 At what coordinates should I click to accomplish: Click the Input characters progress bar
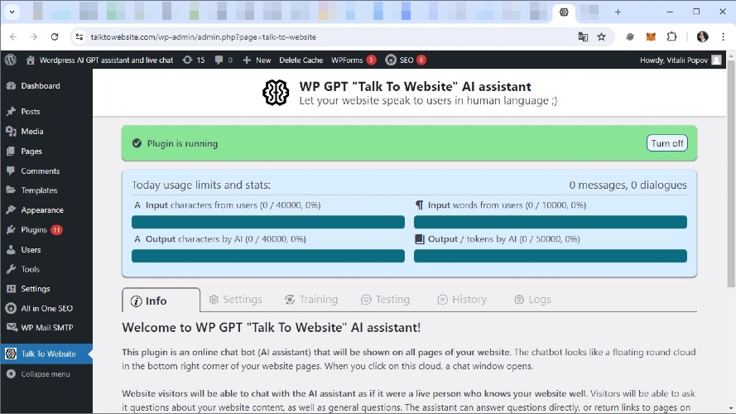268,222
